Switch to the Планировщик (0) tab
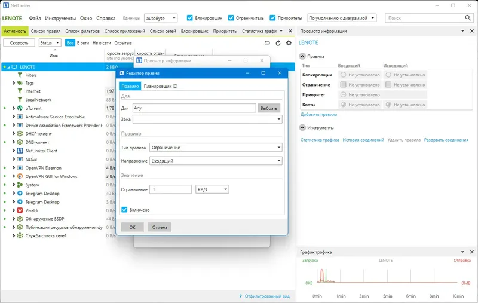 tap(161, 86)
